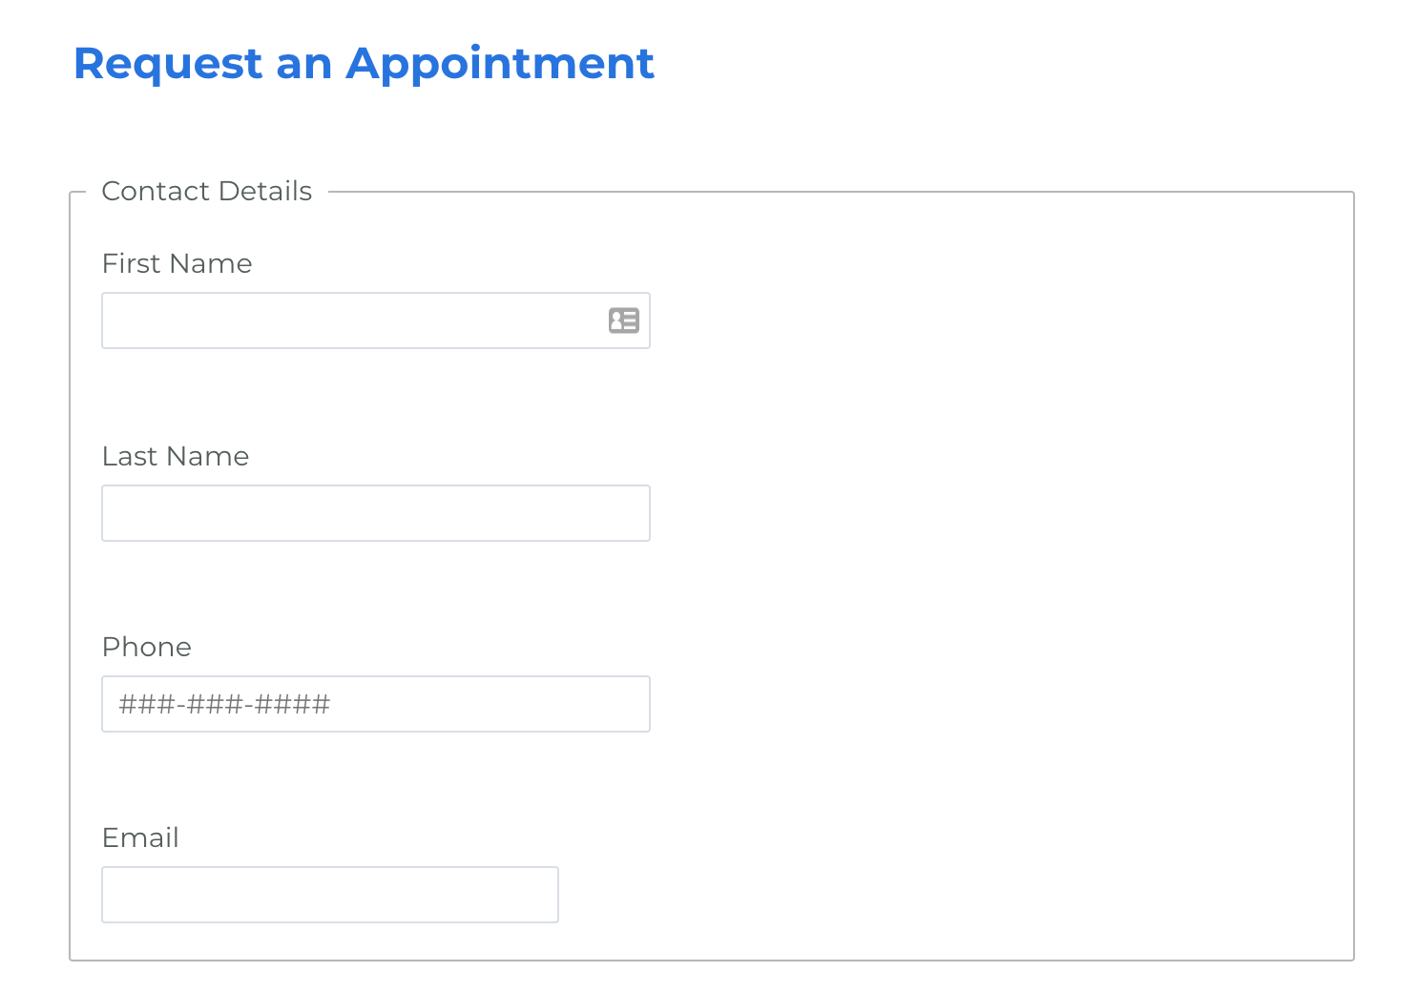This screenshot has height=992, width=1418.
Task: Click the word "Request" in the heading
Action: (x=167, y=64)
